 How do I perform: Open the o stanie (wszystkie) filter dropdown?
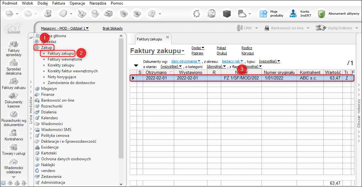(x=172, y=66)
